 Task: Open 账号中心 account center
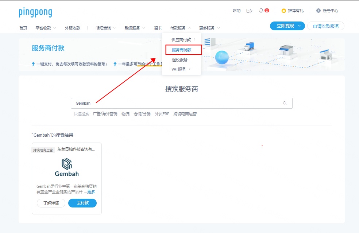point(331,11)
